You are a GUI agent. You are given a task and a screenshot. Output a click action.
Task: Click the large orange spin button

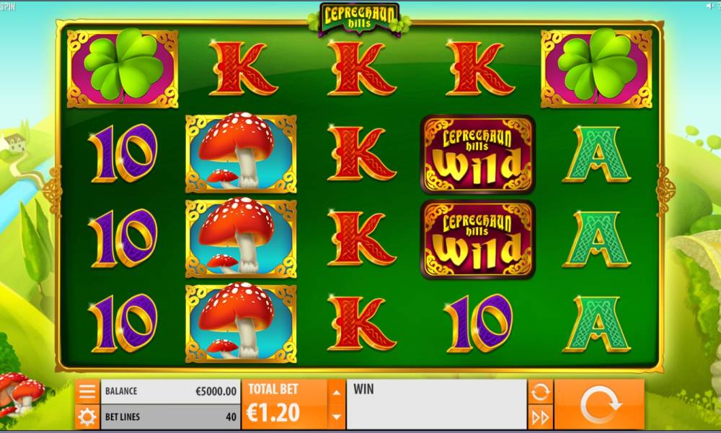600,404
